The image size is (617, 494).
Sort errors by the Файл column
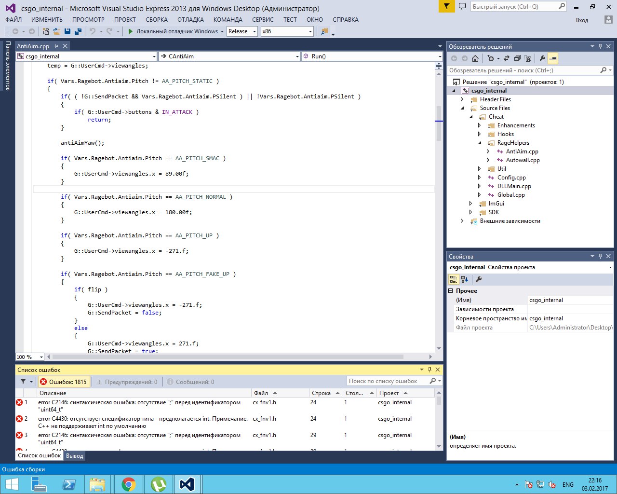click(280, 393)
